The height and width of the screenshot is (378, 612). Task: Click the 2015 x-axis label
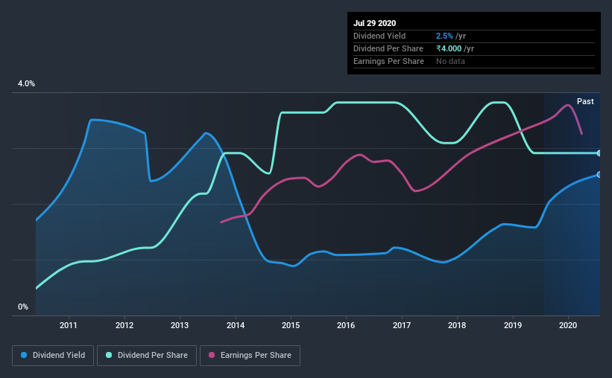pos(291,325)
